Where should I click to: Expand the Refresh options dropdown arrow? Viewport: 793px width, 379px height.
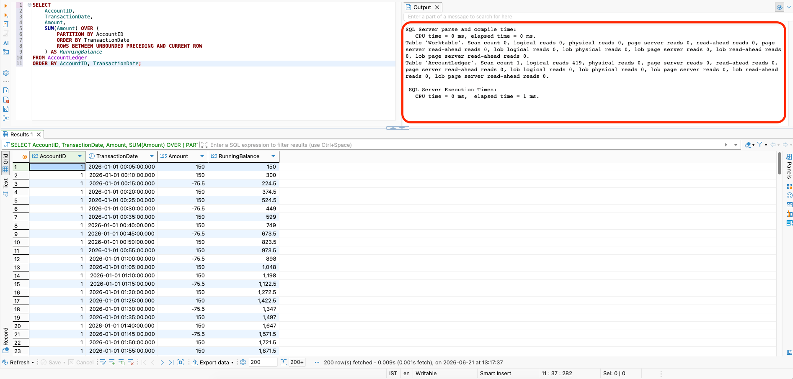(33, 363)
